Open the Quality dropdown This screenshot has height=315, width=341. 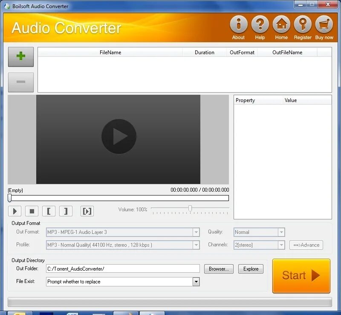(281, 232)
